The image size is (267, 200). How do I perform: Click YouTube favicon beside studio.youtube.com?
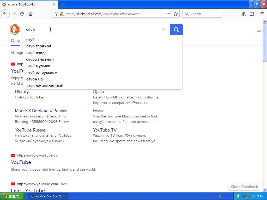click(x=13, y=155)
